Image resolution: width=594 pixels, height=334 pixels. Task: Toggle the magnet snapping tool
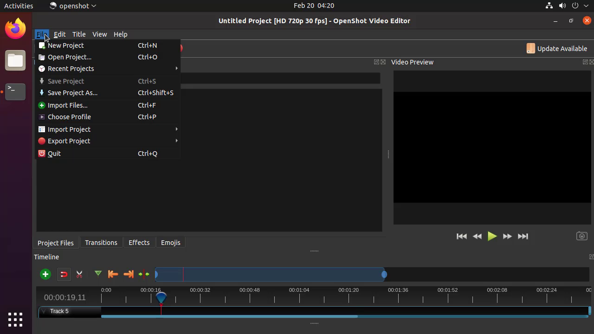click(64, 274)
